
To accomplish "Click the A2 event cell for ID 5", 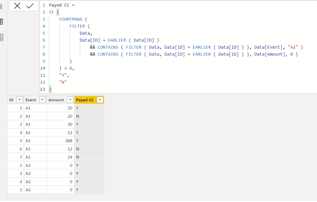I will point(35,190).
